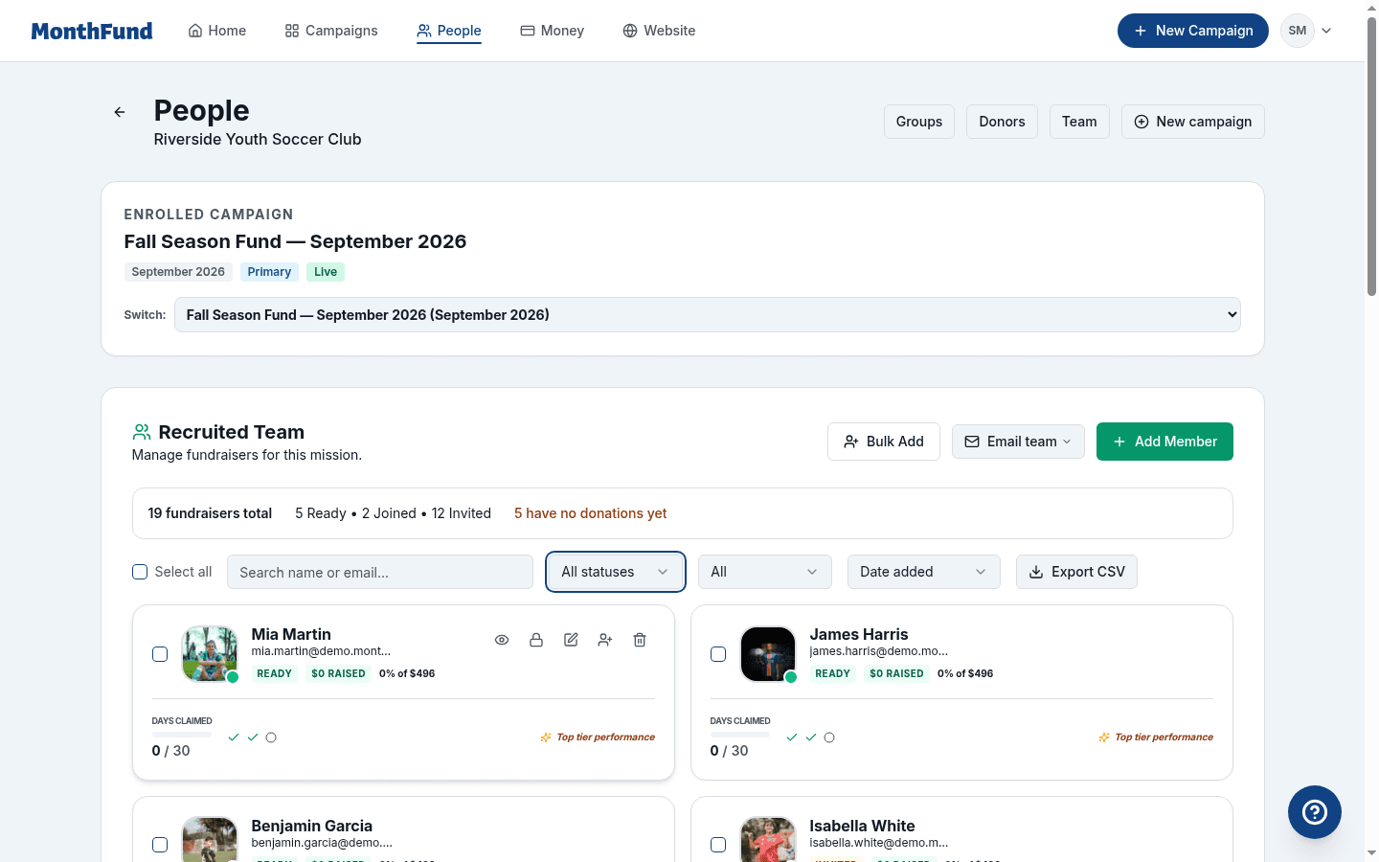Click James Harris's profile photo
The image size is (1379, 862).
click(x=768, y=654)
